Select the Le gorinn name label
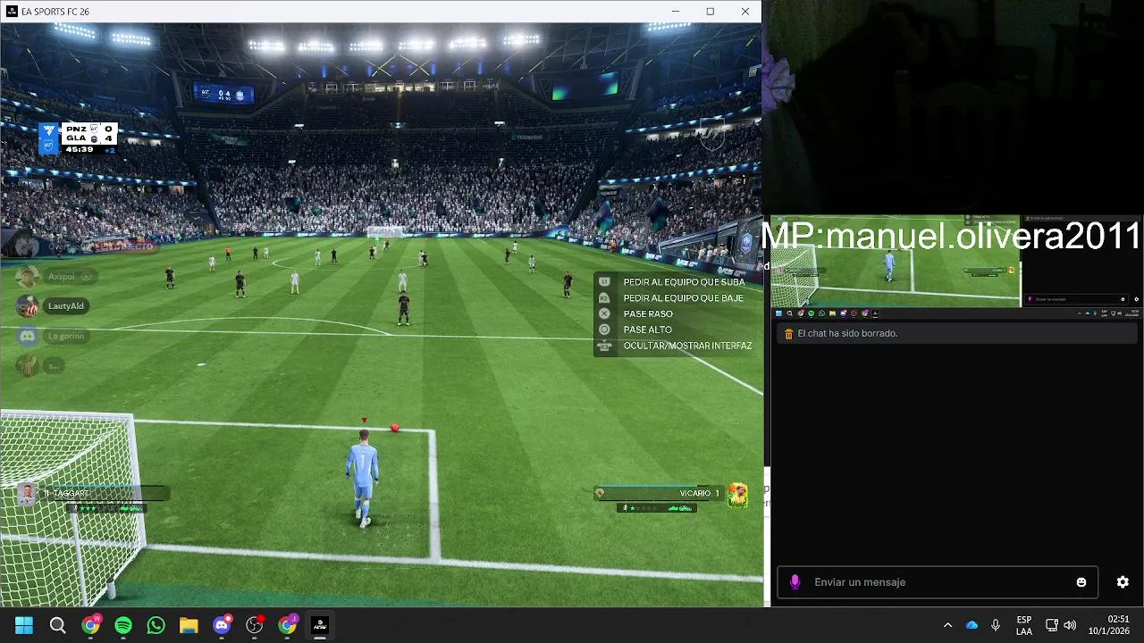Viewport: 1144px width, 643px height. (66, 337)
